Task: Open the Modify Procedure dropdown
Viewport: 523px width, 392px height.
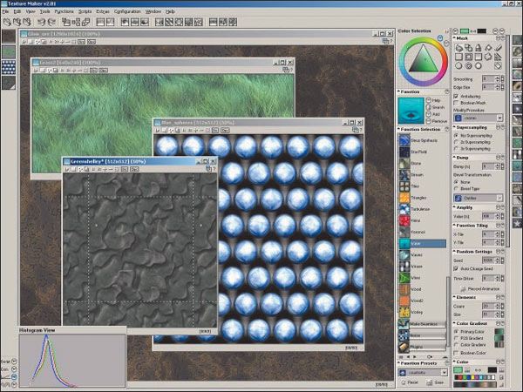Action: pyautogui.click(x=479, y=115)
